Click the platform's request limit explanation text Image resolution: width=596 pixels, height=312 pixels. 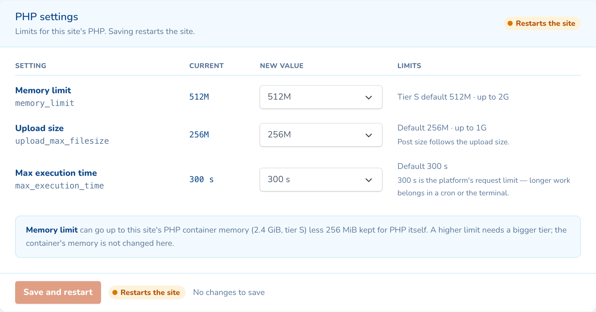coord(484,187)
